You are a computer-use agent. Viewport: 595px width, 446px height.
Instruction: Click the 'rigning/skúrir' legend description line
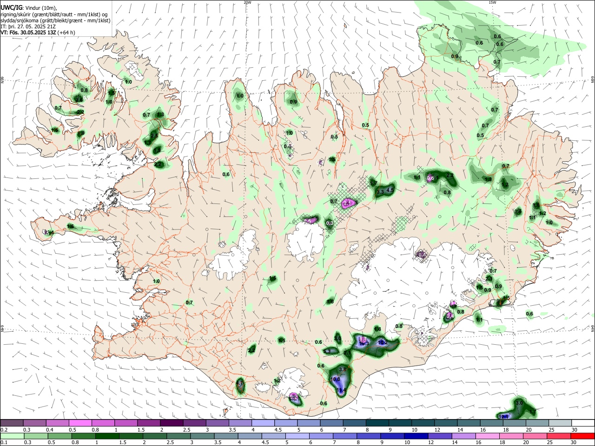[54, 14]
